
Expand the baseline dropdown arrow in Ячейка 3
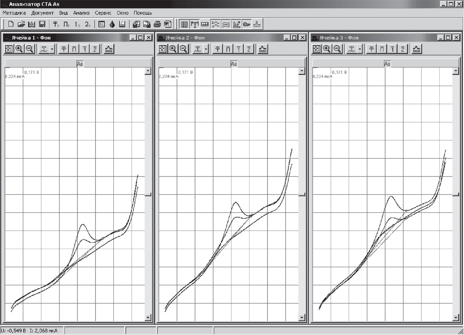[360, 49]
